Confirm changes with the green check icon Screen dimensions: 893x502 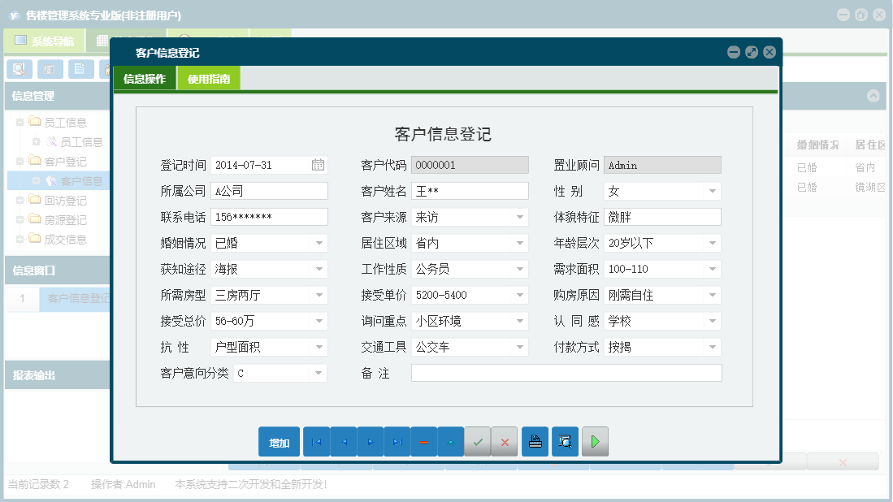(x=478, y=441)
